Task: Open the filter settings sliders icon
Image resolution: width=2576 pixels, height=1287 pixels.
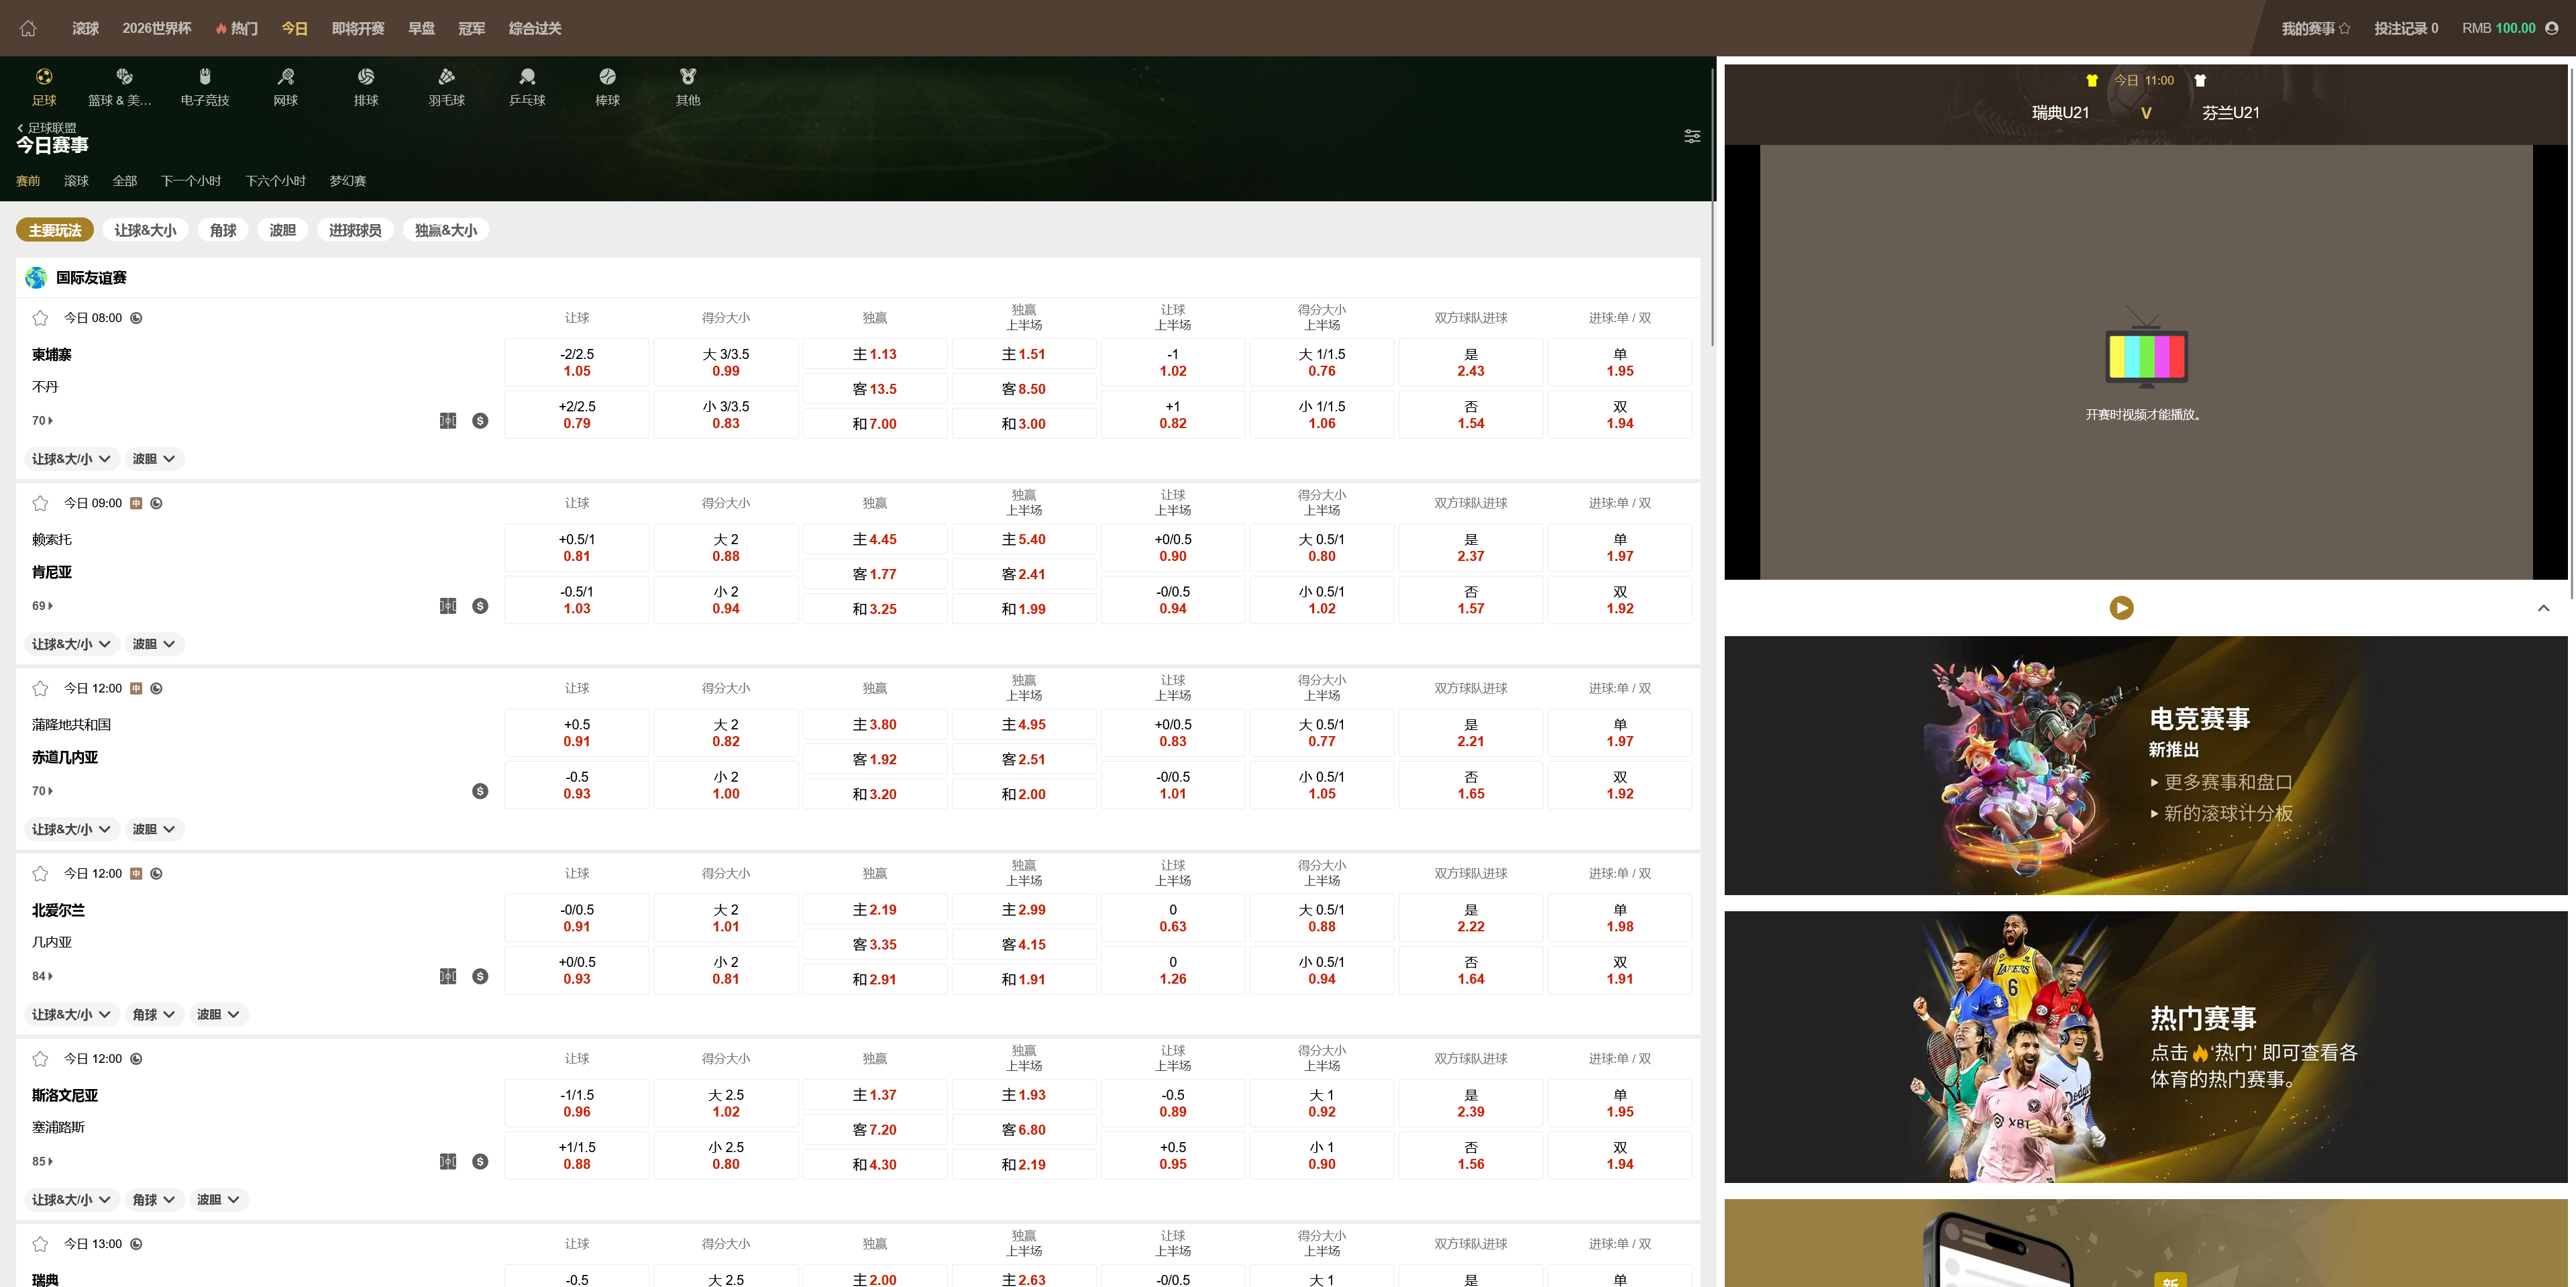Action: 1692,136
